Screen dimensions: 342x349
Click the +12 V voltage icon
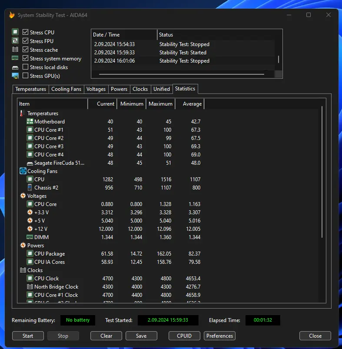[30, 229]
